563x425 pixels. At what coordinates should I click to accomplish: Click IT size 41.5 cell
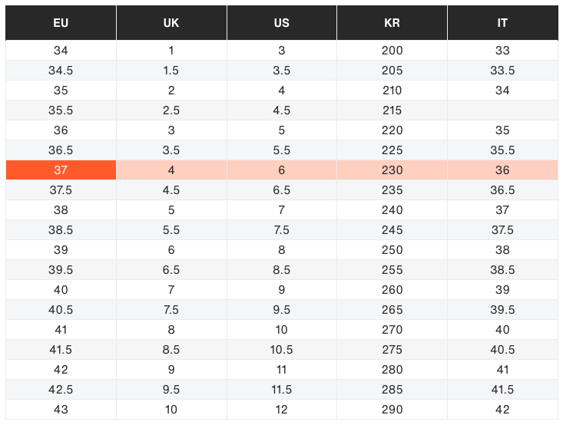502,390
